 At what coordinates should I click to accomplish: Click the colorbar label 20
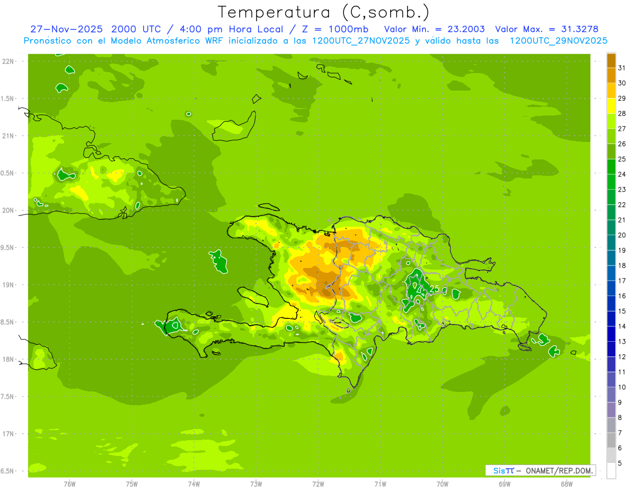pos(622,235)
